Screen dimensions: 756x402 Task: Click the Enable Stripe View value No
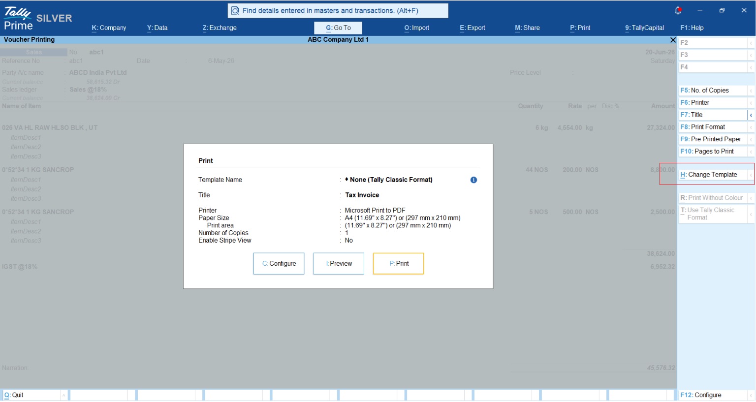(349, 241)
